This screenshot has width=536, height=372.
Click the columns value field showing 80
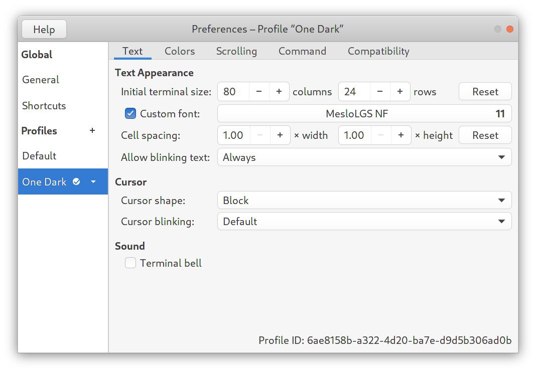[233, 92]
